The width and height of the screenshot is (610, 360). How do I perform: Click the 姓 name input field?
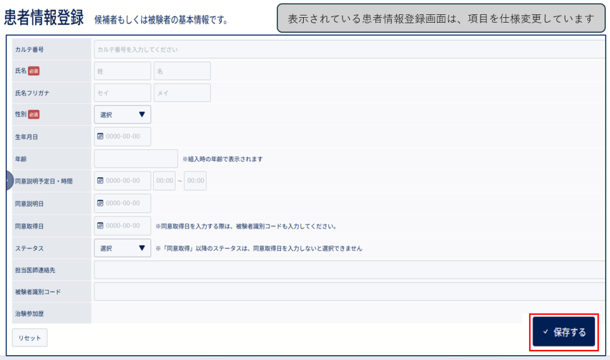tap(123, 71)
